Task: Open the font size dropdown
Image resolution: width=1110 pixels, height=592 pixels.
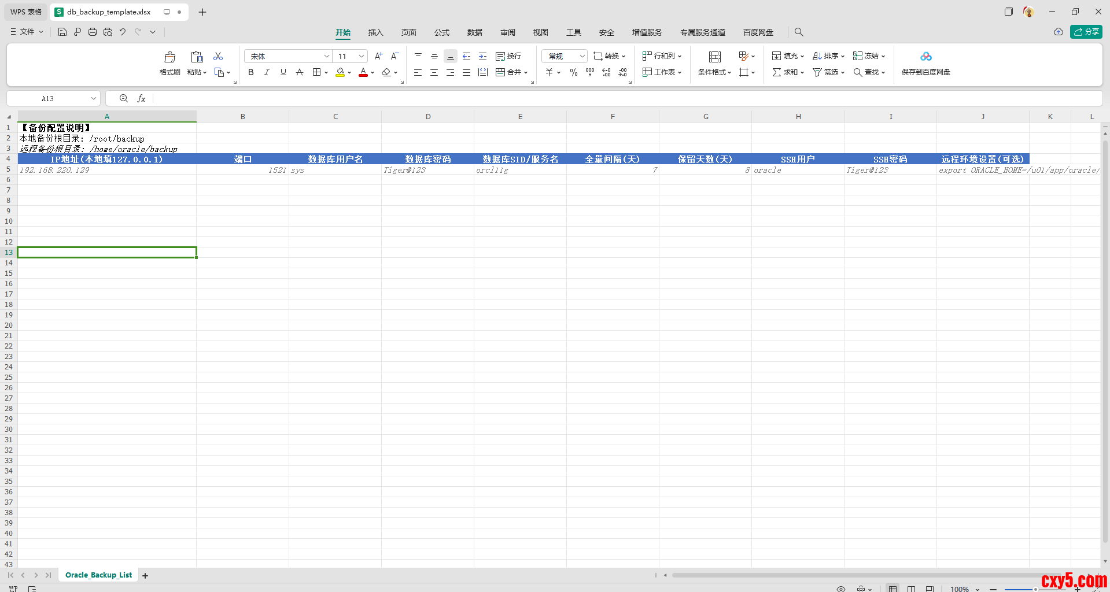Action: pos(362,56)
